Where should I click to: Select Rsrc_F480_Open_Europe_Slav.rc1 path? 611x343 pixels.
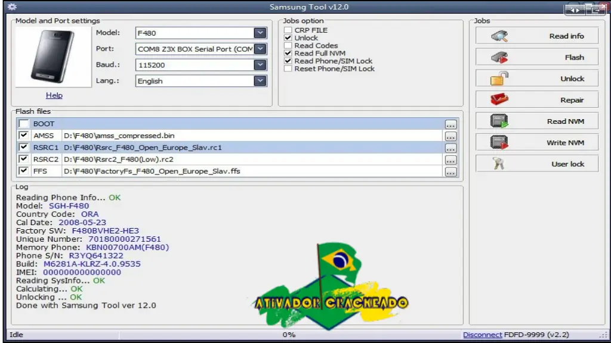143,148
